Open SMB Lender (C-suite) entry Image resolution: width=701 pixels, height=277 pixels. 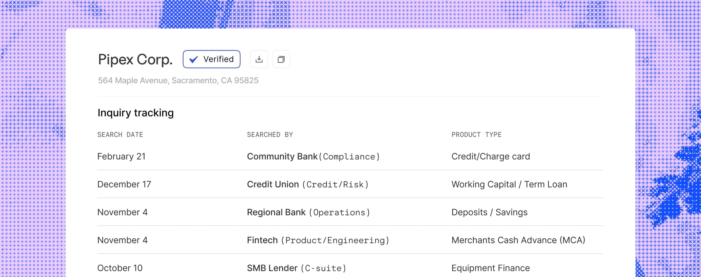pos(296,268)
